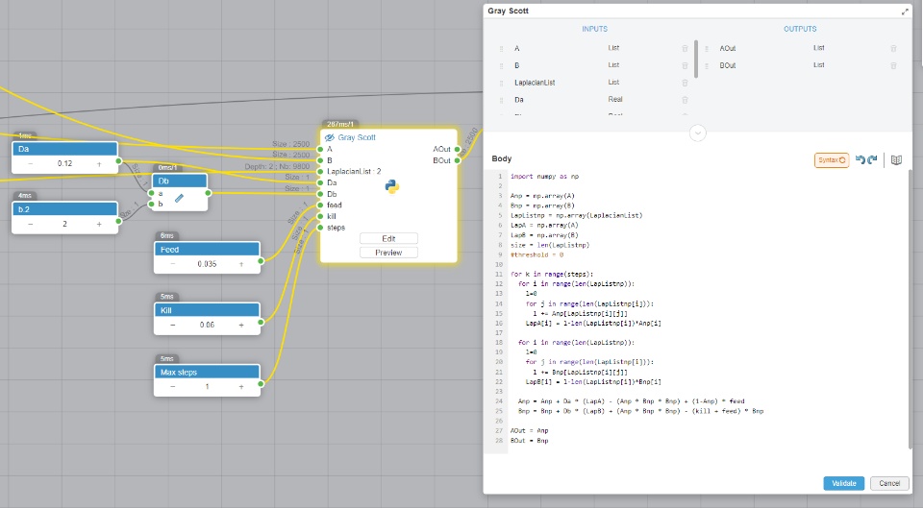Click the Validate button
The width and height of the screenshot is (923, 508).
843,483
